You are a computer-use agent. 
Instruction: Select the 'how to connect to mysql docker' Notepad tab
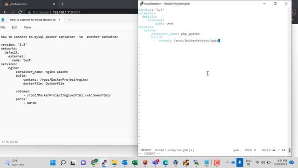[33, 20]
